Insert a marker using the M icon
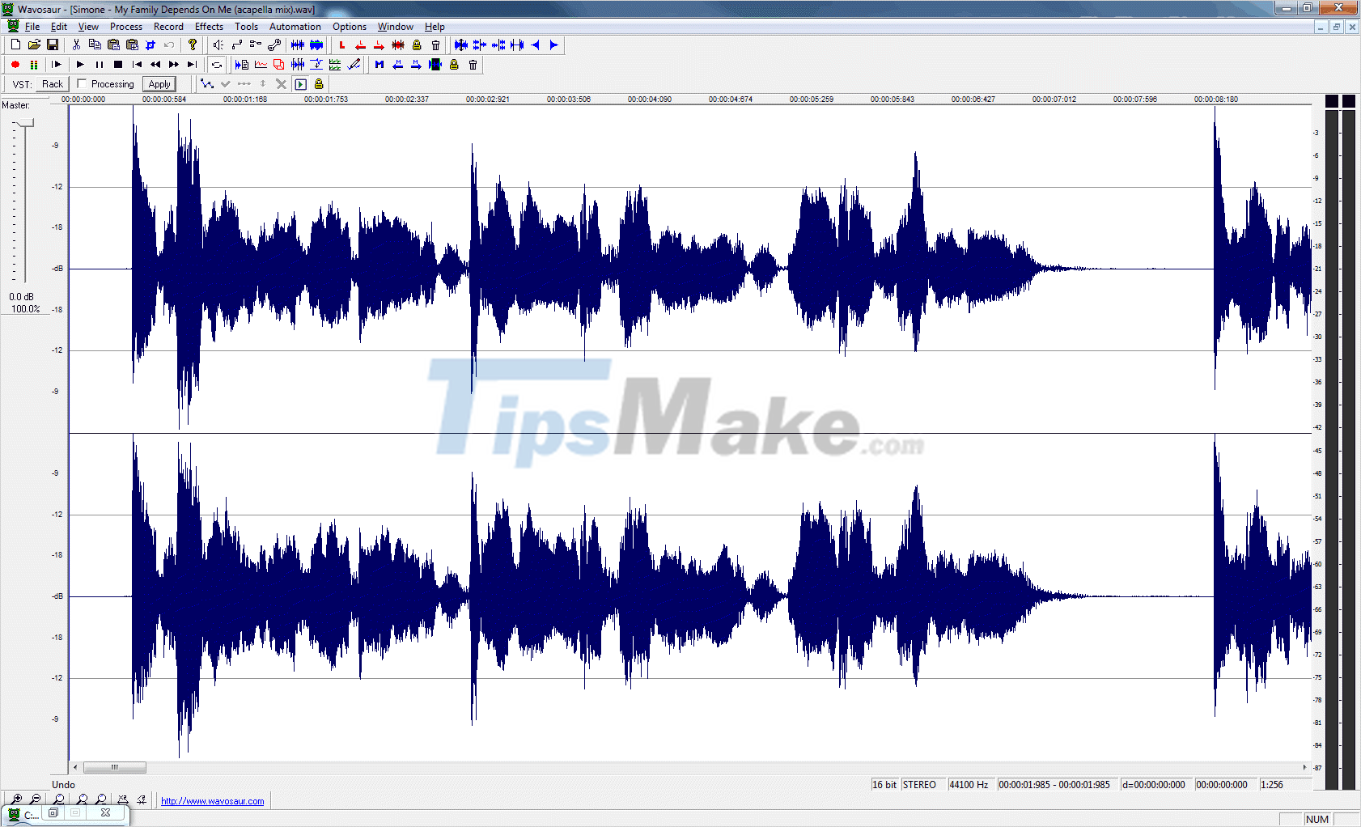Screen dimensions: 1361x827 (x=379, y=65)
